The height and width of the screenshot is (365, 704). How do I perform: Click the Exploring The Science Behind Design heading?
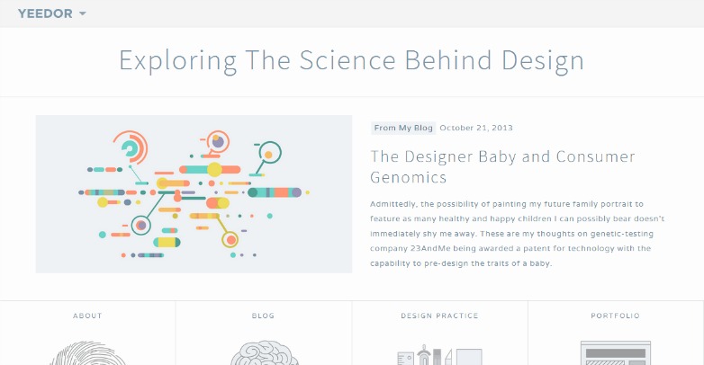pyautogui.click(x=352, y=60)
